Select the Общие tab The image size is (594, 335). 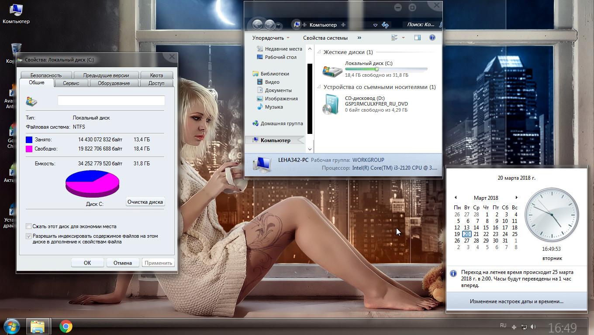(x=37, y=82)
